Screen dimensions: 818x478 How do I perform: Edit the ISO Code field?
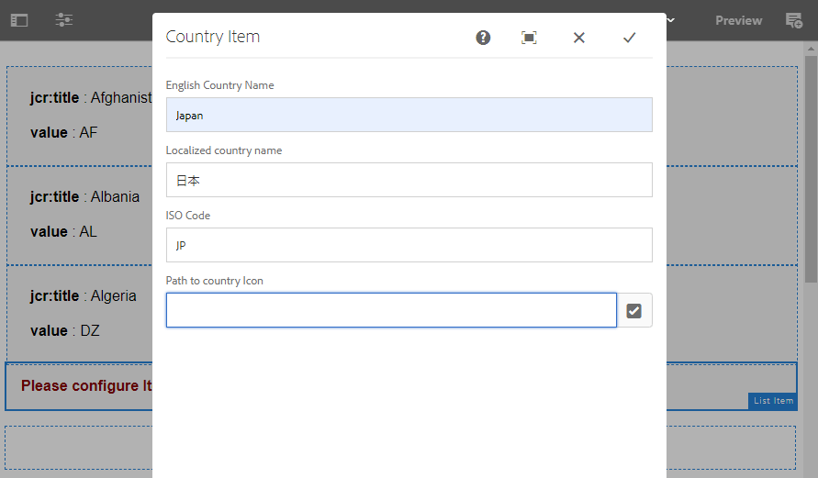coord(409,245)
